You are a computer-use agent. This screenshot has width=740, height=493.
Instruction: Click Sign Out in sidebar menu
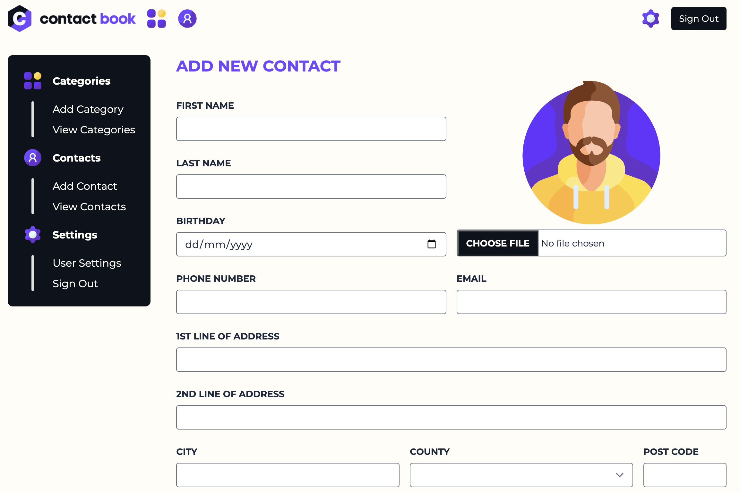[75, 283]
